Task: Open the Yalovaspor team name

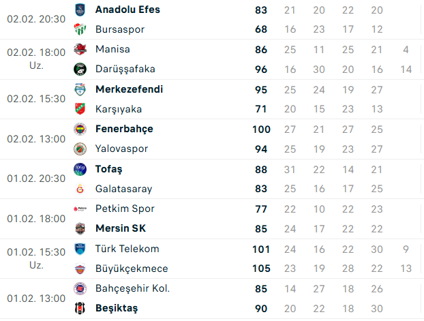Action: click(122, 149)
